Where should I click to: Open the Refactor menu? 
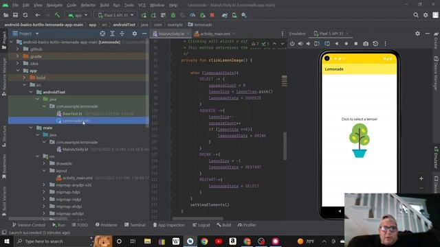88,5
